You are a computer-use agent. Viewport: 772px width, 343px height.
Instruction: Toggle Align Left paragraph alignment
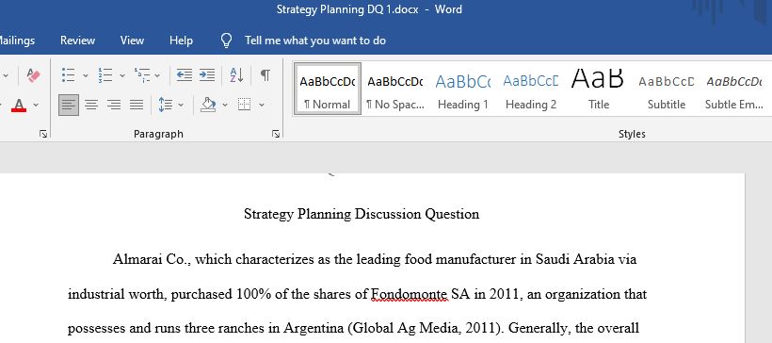(x=69, y=105)
